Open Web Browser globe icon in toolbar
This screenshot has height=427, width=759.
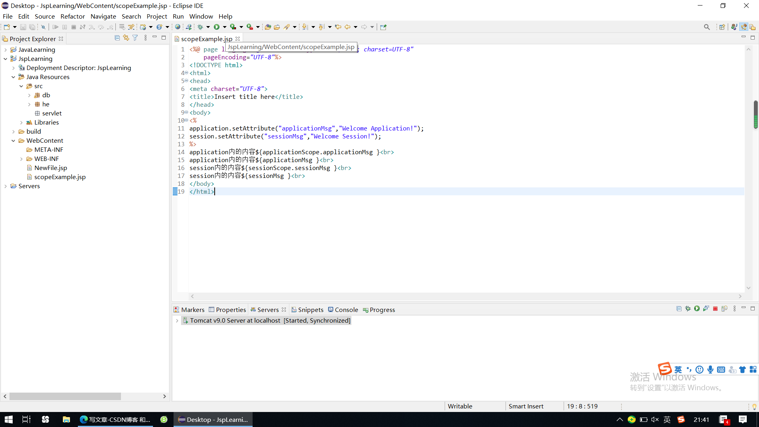point(177,27)
